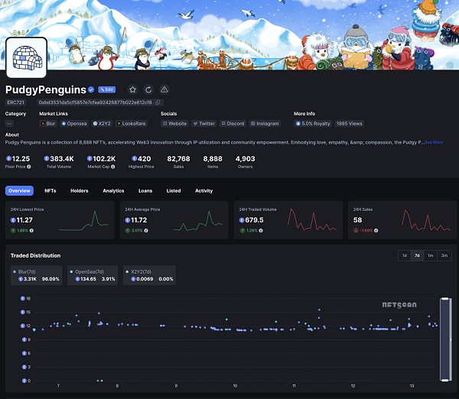Open the Discord social link

coord(233,123)
